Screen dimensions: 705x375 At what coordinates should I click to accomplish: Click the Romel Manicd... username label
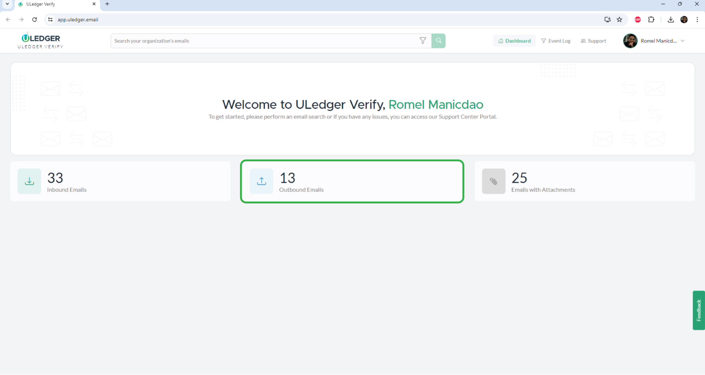pos(659,41)
